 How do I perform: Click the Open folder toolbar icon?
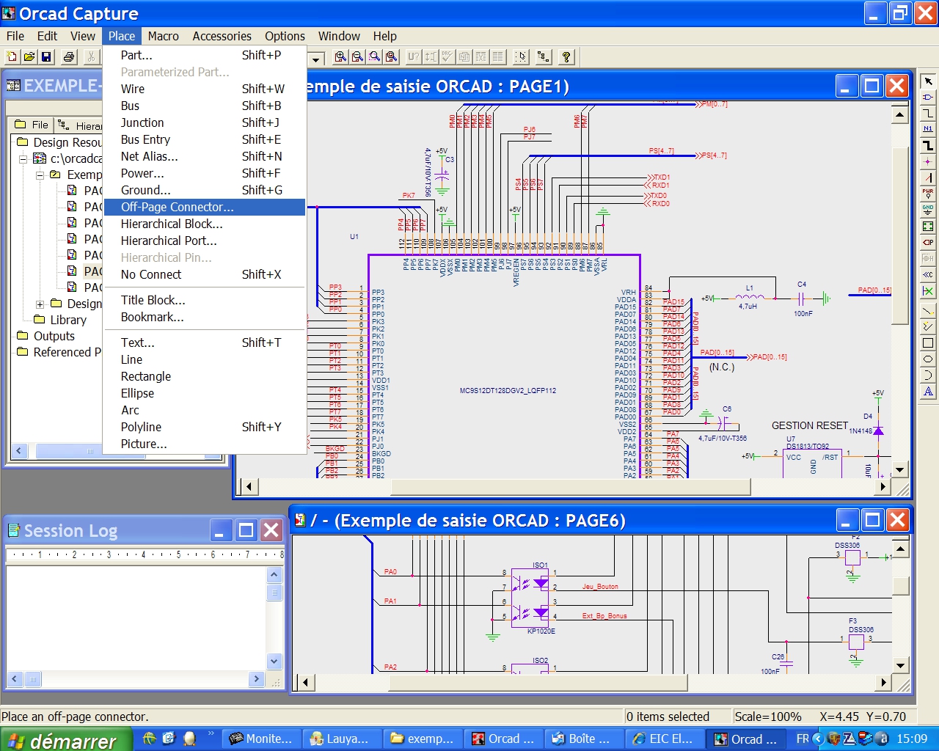point(29,56)
